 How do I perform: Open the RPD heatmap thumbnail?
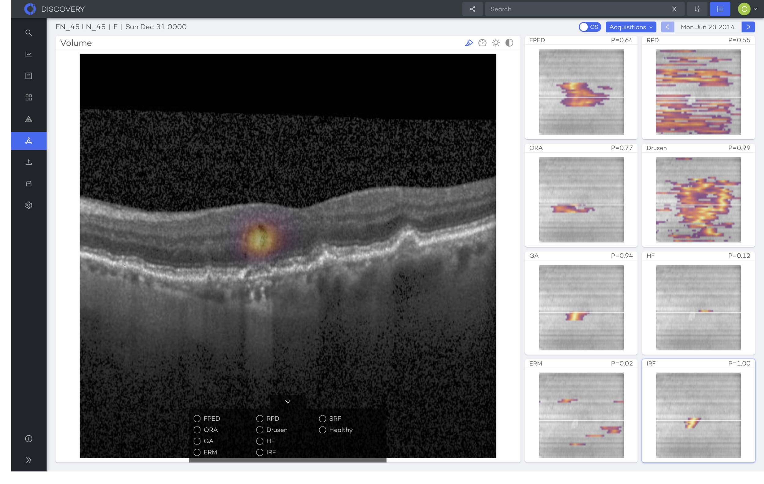click(698, 92)
